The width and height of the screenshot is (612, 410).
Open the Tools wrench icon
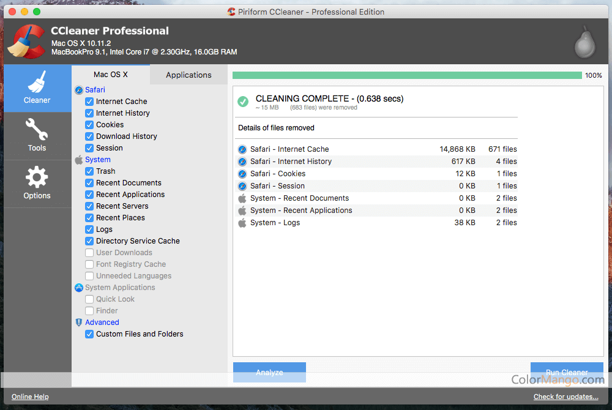[37, 130]
